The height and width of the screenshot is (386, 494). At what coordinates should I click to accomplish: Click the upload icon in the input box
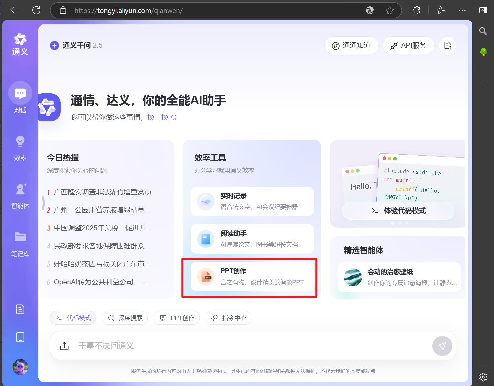pos(64,346)
